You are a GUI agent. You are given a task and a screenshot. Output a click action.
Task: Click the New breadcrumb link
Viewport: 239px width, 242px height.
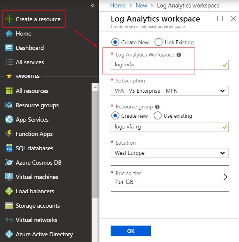coord(141,6)
